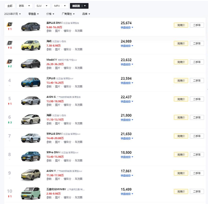The image size is (208, 204).
Task: Click the Model Y car thumbnail
Action: click(x=31, y=64)
